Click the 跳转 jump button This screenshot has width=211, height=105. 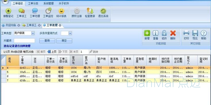[94, 52]
